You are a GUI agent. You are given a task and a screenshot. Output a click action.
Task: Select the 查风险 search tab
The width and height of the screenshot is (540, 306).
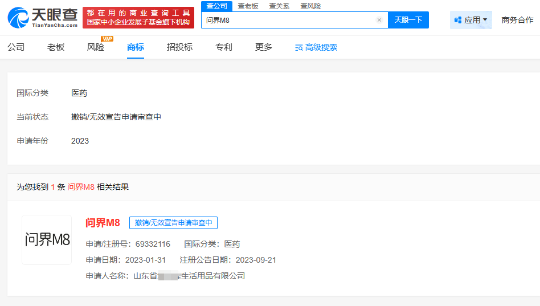point(310,6)
